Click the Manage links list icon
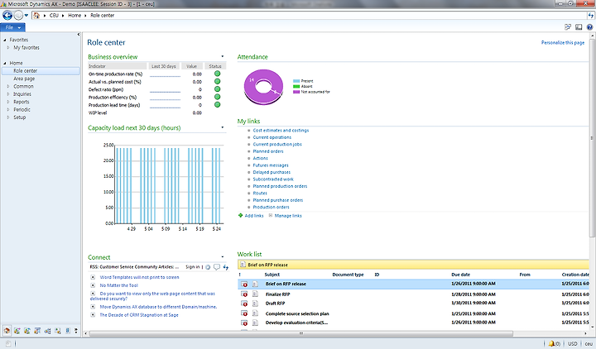 click(271, 215)
